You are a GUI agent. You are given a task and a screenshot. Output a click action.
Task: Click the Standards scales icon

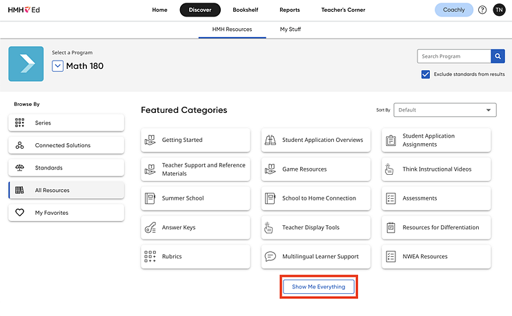tap(19, 167)
